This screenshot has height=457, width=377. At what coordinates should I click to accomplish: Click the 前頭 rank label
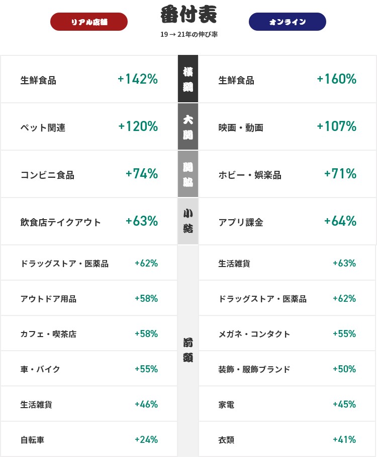pos(188,350)
